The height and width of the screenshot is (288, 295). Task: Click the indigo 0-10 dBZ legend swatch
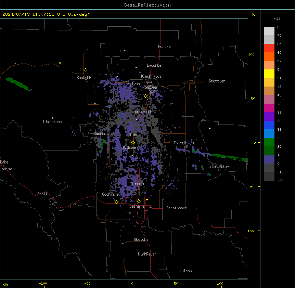pos(269,159)
